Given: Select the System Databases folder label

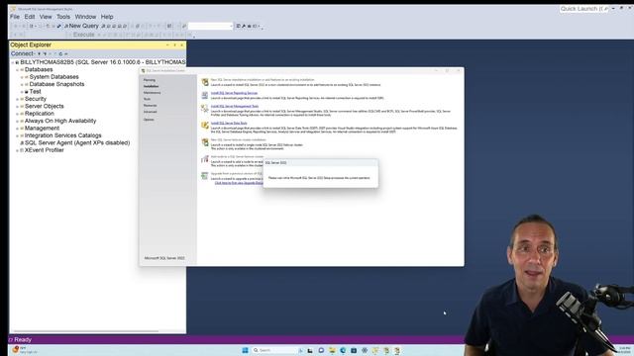Looking at the screenshot, I should click(x=53, y=77).
